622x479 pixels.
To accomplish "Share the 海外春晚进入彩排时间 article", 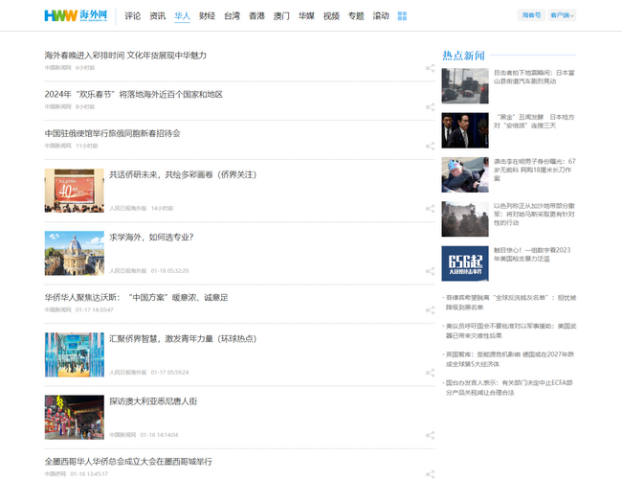I will pos(430,68).
